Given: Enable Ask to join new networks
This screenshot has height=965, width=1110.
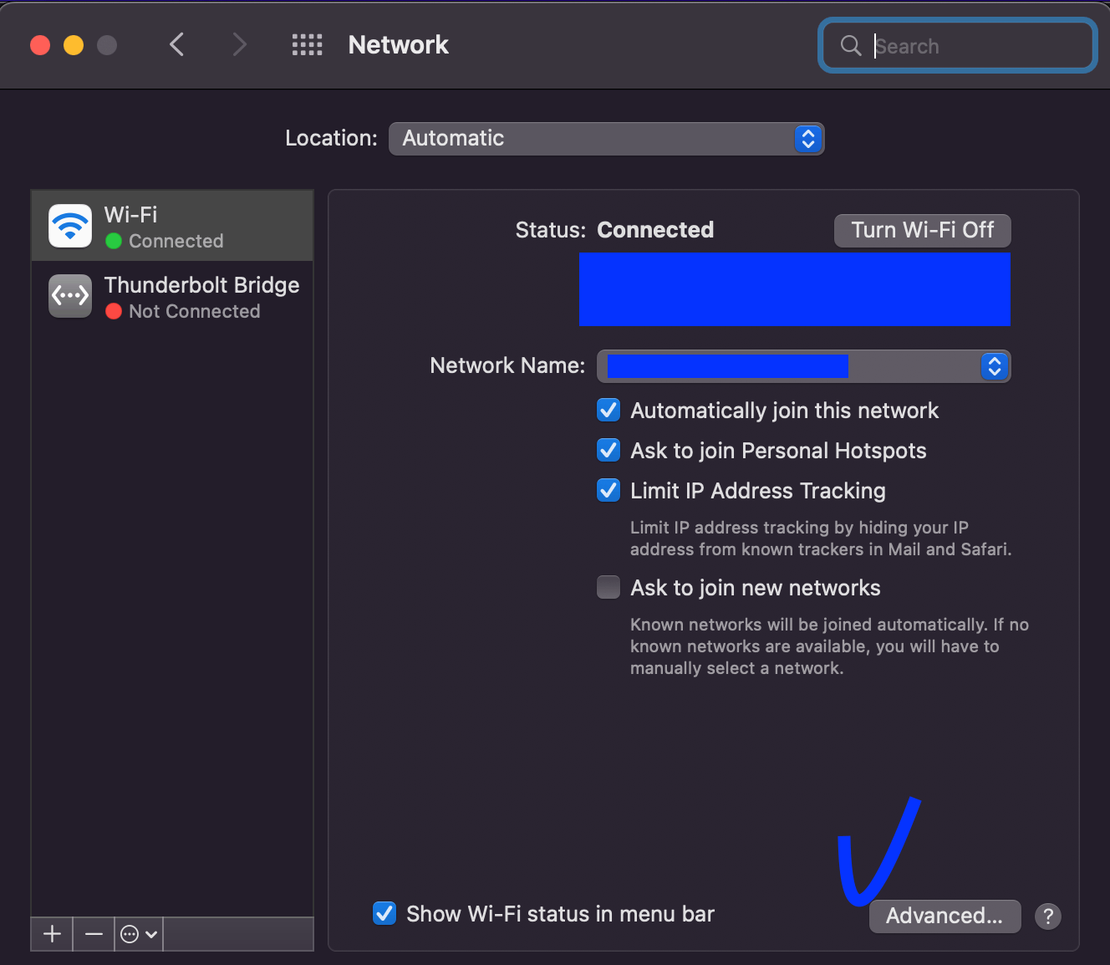Looking at the screenshot, I should pyautogui.click(x=608, y=588).
